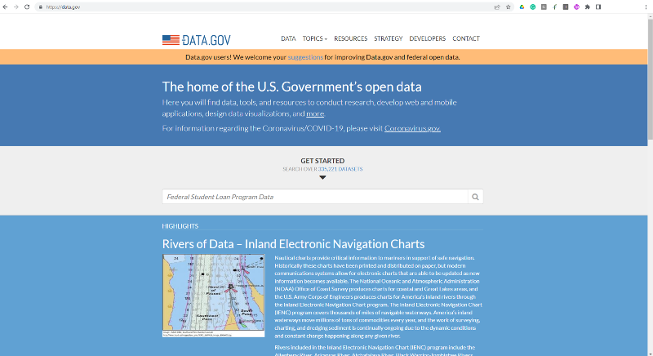Screen dimensions: 653x356
Task: Open Chrome three-dot menu
Action: pos(646,7)
